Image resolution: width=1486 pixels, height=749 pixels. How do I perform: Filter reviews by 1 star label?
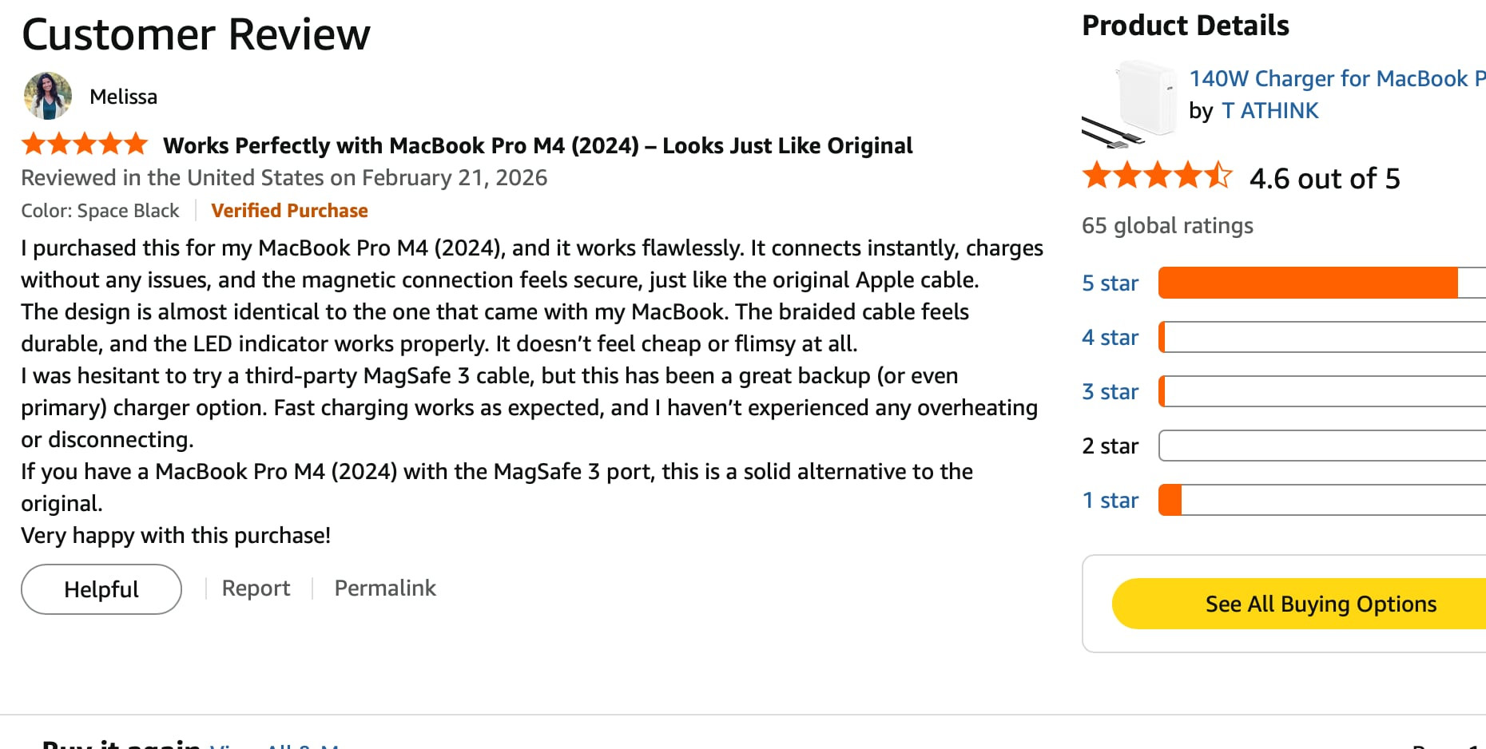coord(1110,501)
